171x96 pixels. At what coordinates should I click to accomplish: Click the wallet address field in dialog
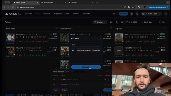pyautogui.click(x=88, y=50)
